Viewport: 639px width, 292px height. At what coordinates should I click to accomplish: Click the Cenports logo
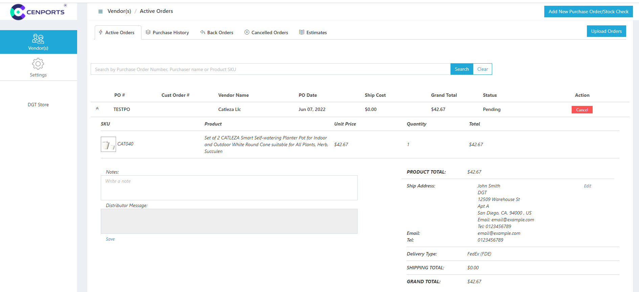point(37,12)
